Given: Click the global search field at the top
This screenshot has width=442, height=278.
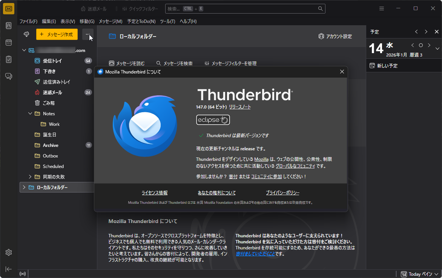Looking at the screenshot, I should (245, 8).
